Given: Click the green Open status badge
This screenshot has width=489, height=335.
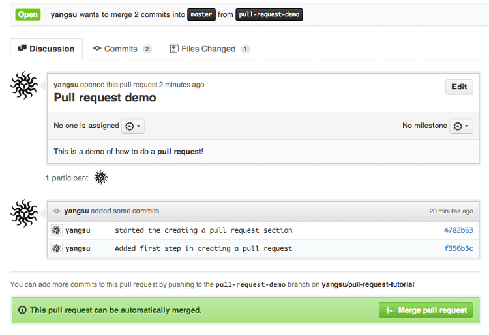Looking at the screenshot, I should 28,14.
